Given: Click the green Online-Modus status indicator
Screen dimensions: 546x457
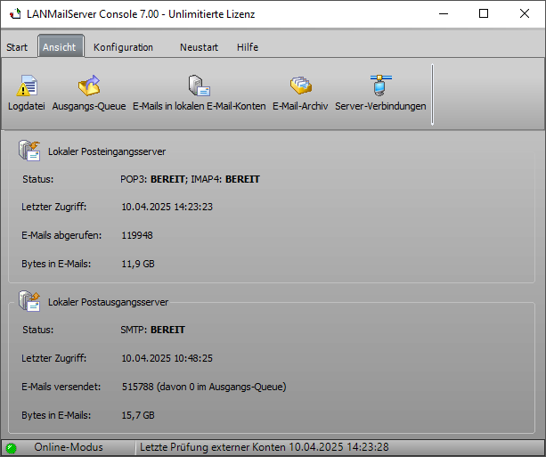Looking at the screenshot, I should coord(12,447).
